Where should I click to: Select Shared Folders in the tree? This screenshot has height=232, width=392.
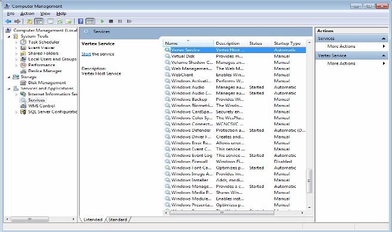pyautogui.click(x=43, y=54)
